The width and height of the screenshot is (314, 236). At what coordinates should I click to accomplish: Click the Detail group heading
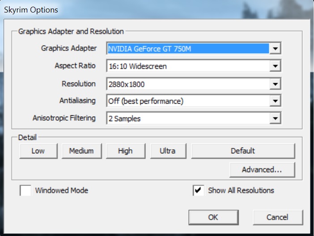pyautogui.click(x=27, y=138)
